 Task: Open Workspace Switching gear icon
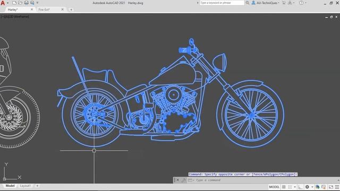307,187
